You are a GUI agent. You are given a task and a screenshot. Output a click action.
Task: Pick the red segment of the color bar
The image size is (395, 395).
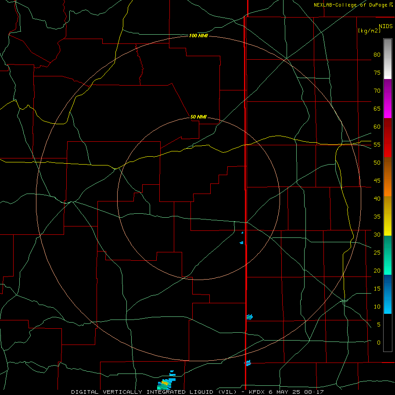pos(388,137)
